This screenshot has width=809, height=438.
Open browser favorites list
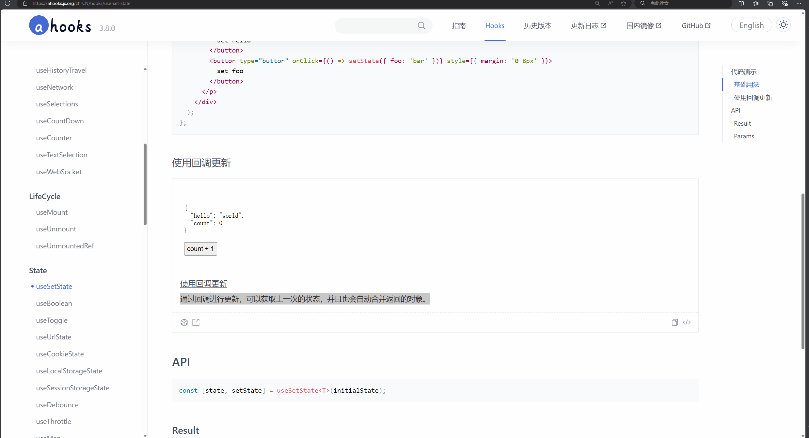[x=755, y=4]
